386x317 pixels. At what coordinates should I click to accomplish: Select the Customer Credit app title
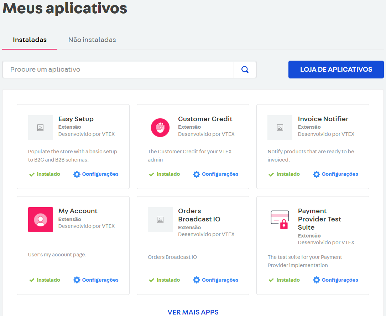click(205, 119)
